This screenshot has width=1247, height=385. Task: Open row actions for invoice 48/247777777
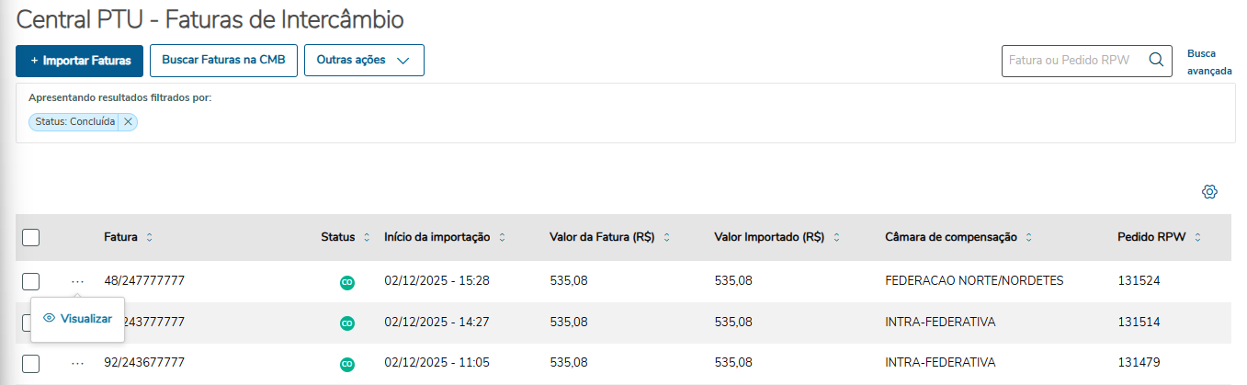point(77,280)
